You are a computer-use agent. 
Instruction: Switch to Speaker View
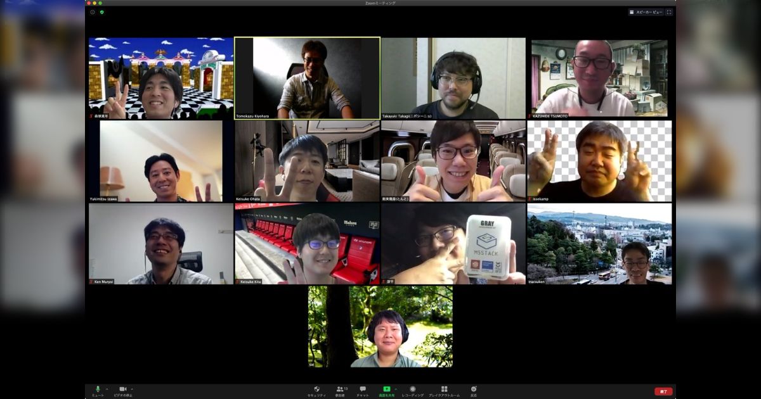[646, 11]
